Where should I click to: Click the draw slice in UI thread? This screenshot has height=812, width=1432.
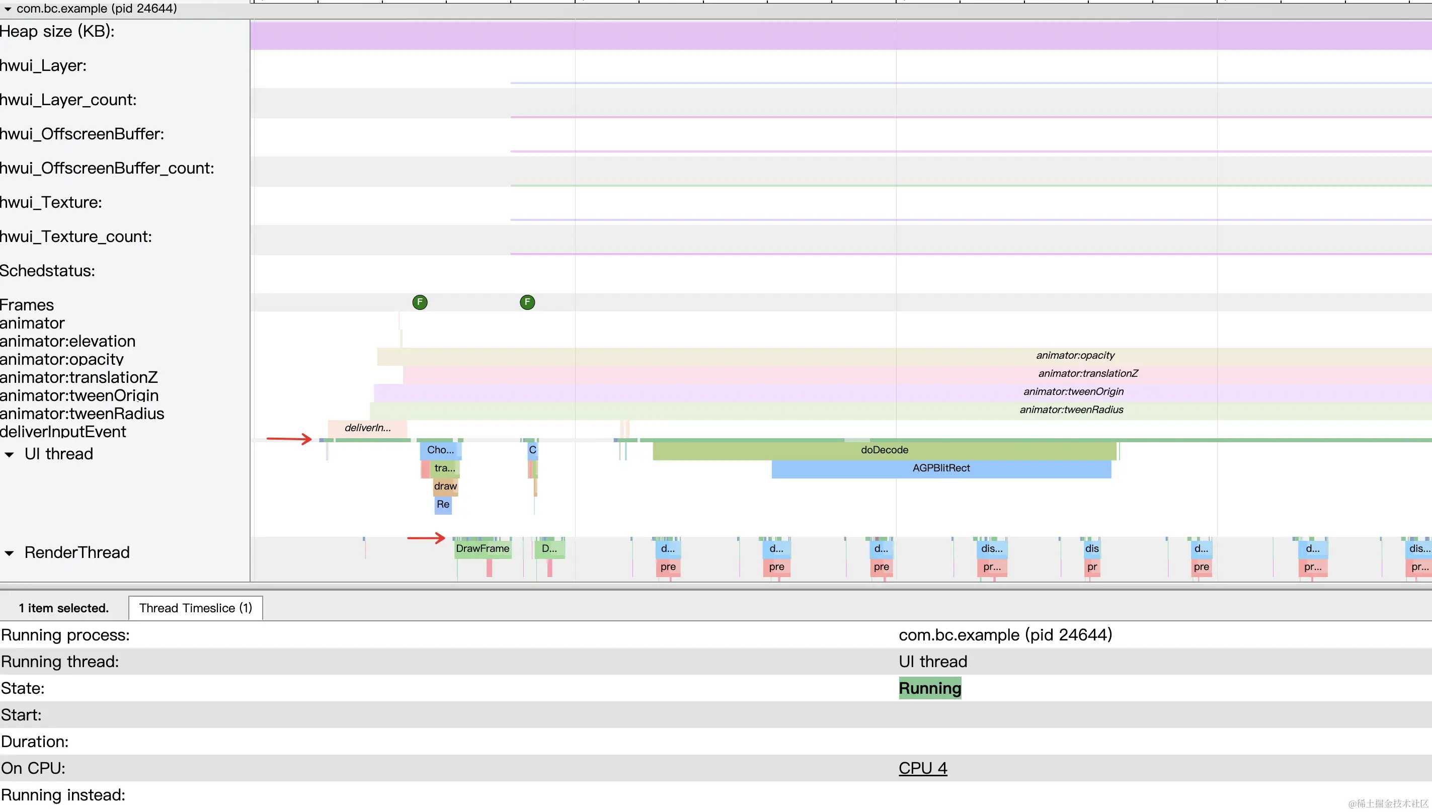point(445,486)
